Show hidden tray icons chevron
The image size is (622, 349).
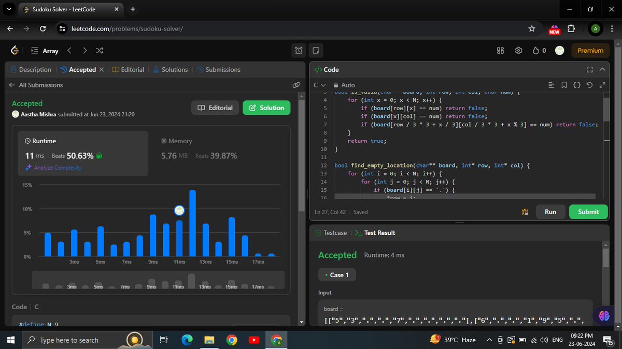tap(489, 340)
